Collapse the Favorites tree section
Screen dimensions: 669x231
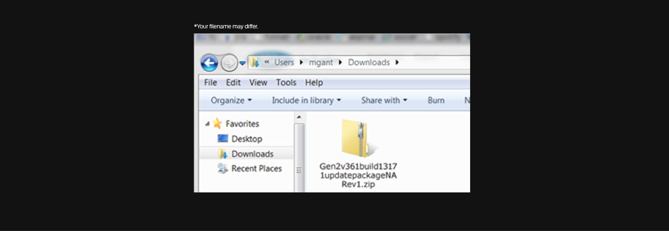[207, 124]
